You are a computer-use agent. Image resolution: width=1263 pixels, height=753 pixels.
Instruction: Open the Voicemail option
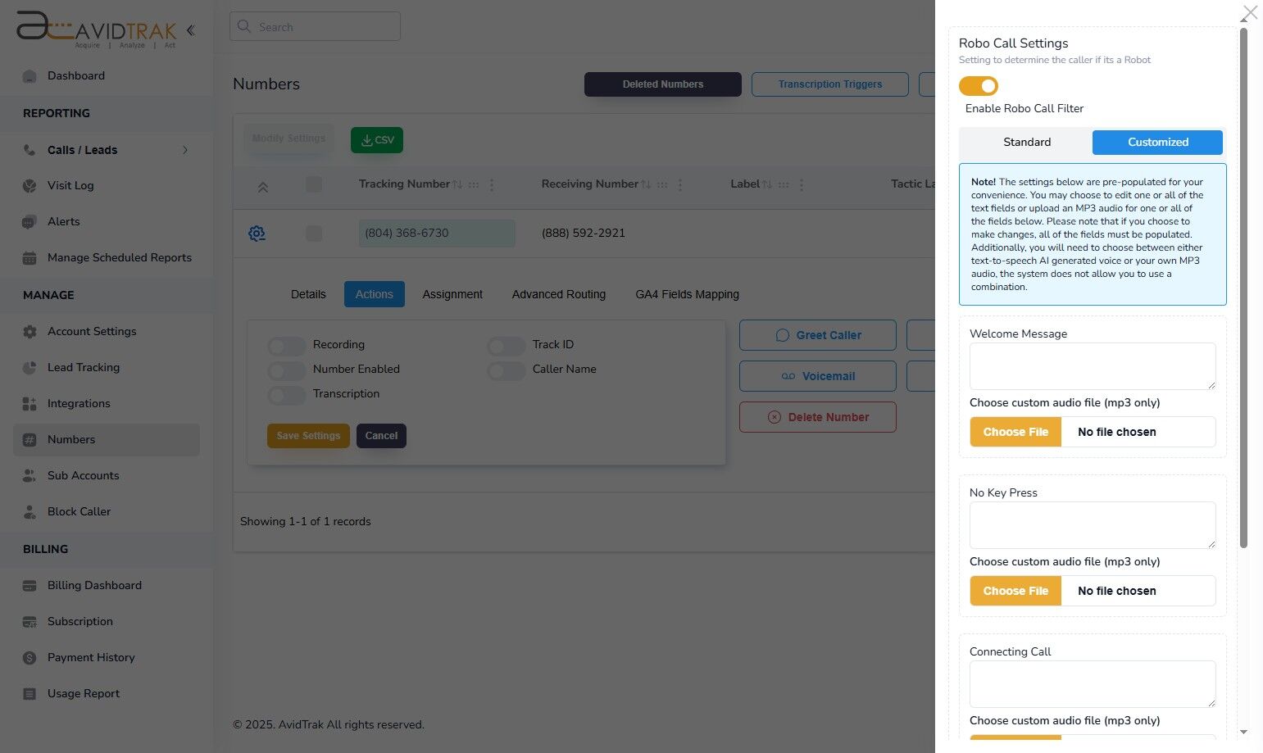[x=817, y=376]
